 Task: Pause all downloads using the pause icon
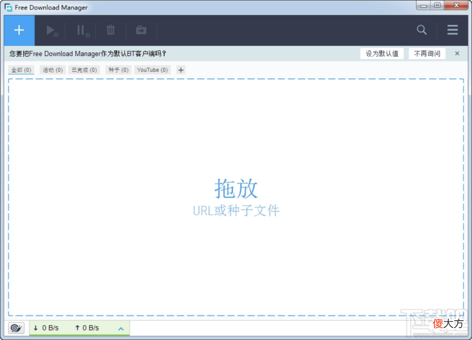click(x=83, y=31)
